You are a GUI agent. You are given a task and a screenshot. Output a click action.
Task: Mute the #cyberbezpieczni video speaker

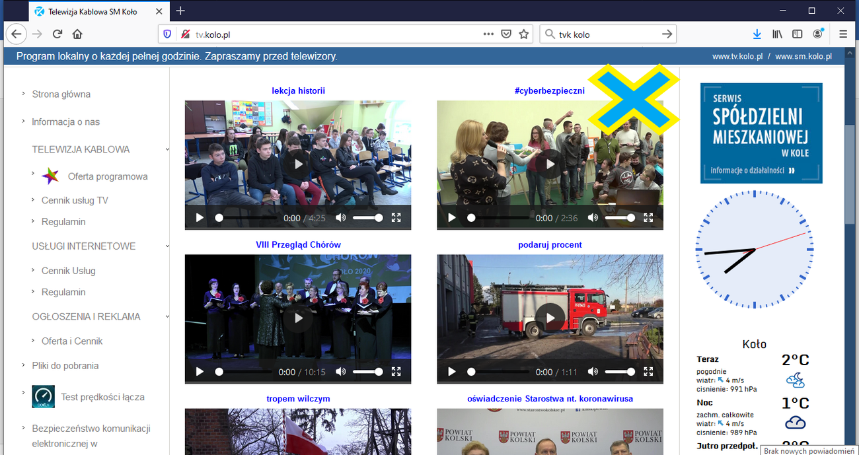(593, 217)
